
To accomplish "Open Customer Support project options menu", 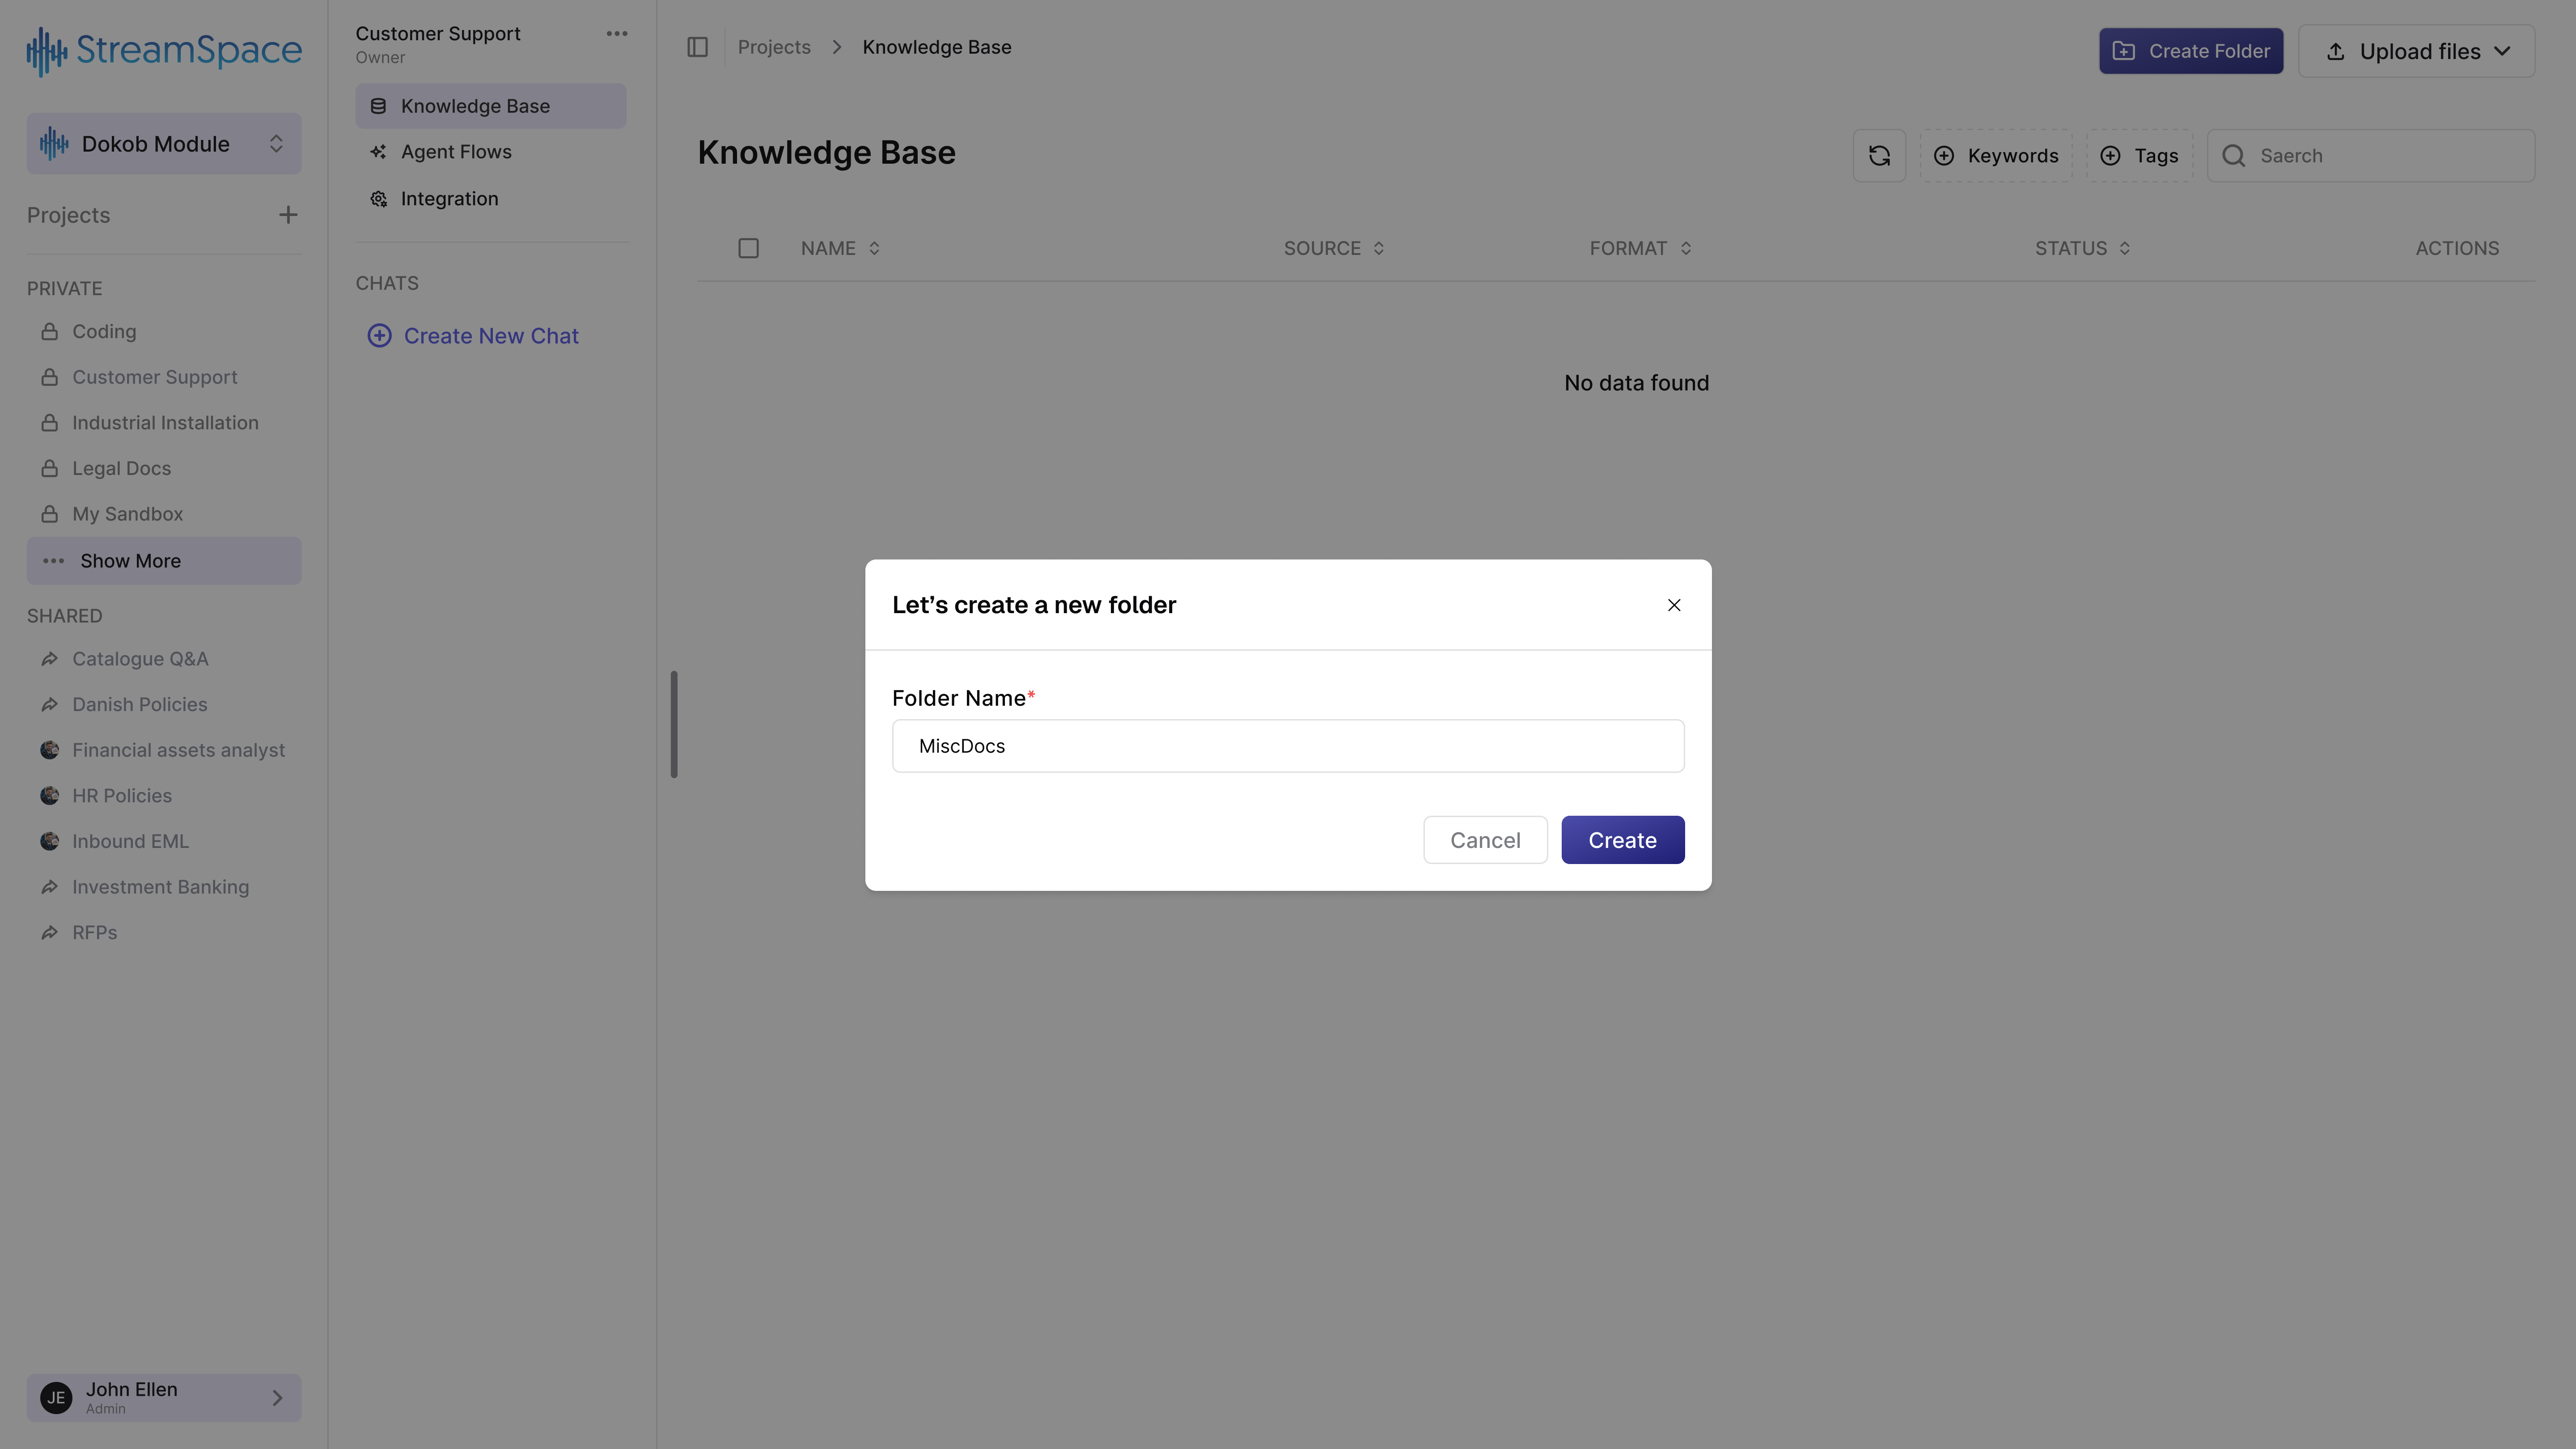I will click(617, 34).
